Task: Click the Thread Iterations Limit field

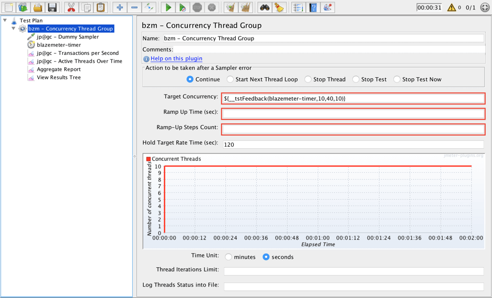Action: [354, 271]
